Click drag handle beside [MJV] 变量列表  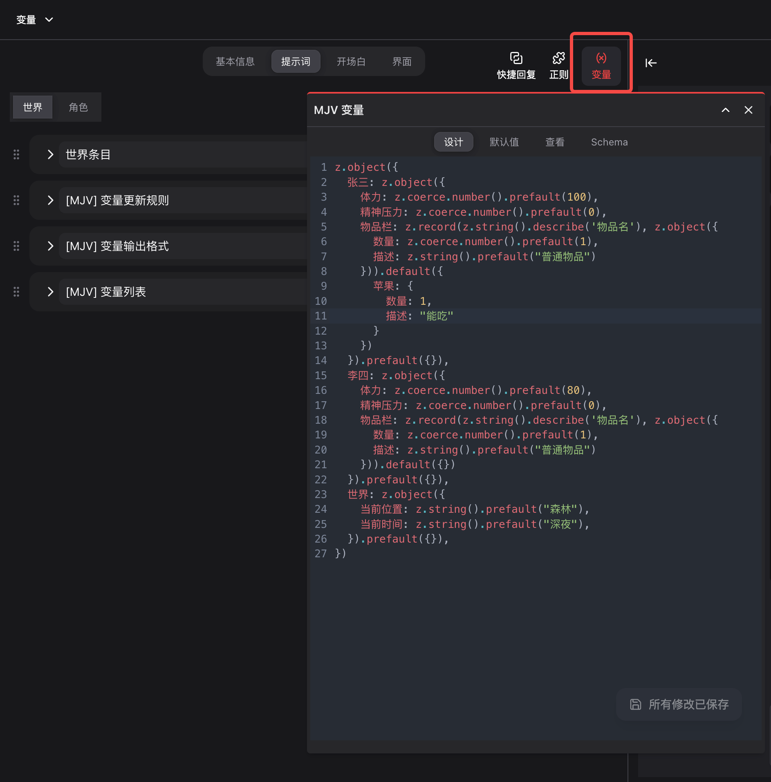click(16, 292)
